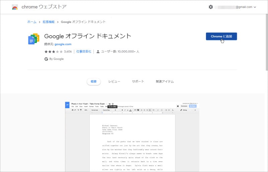Click the Chrome Web Store logo
Viewport: 268px width, 172px height.
click(x=15, y=7)
